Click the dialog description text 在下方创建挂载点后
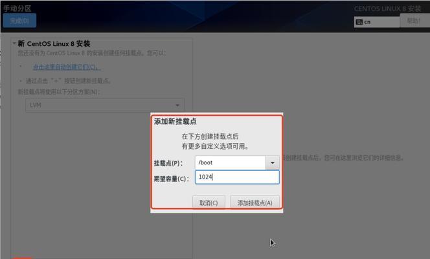Image resolution: width=430 pixels, height=259 pixels. (x=210, y=137)
